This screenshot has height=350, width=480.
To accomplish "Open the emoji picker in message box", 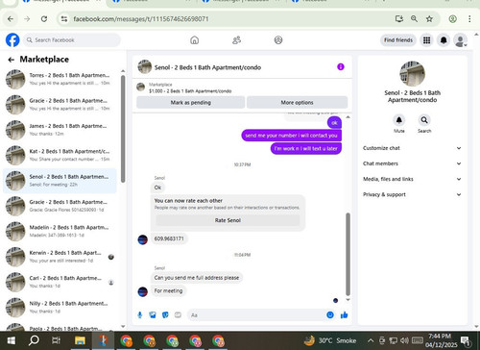I will tap(330, 315).
